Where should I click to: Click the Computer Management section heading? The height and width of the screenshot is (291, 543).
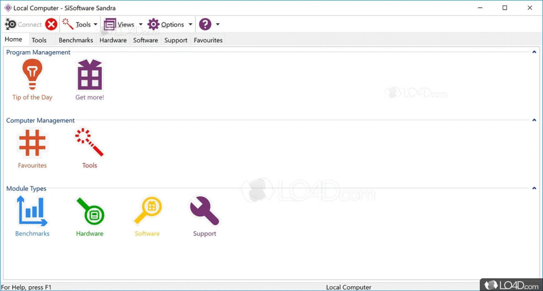(x=40, y=120)
